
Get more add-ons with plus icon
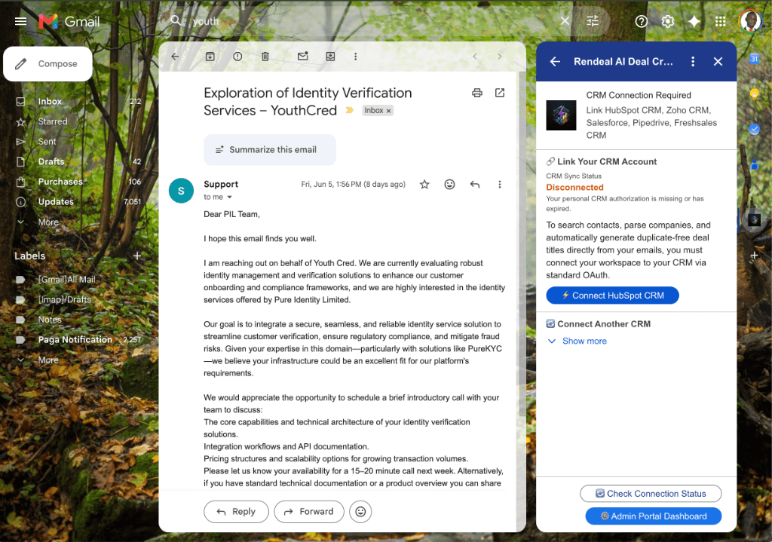tap(754, 255)
